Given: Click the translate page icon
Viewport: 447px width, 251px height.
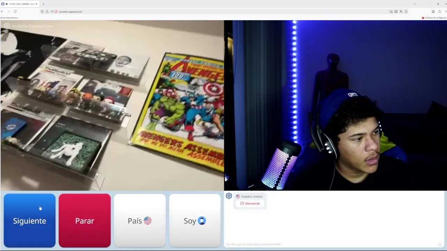Looking at the screenshot, I should coord(401,12).
